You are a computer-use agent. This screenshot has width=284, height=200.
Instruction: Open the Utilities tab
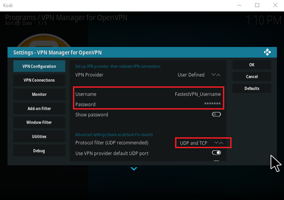click(x=39, y=136)
